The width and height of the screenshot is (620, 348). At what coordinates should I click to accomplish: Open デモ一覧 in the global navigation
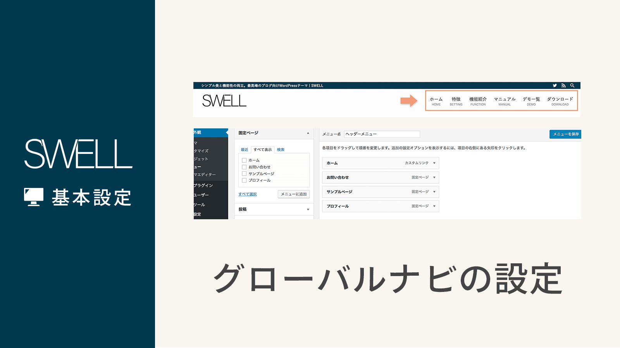[x=531, y=101]
